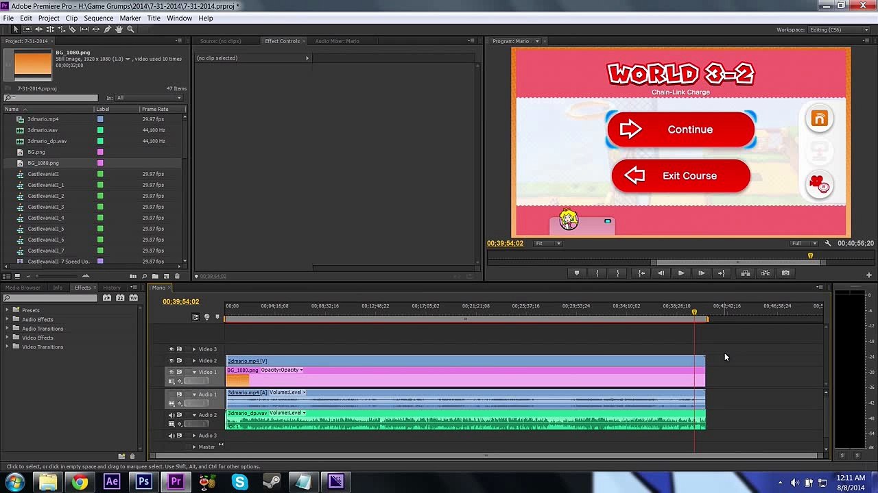
Task: Select the Zoom tool in toolbar
Action: [130, 29]
